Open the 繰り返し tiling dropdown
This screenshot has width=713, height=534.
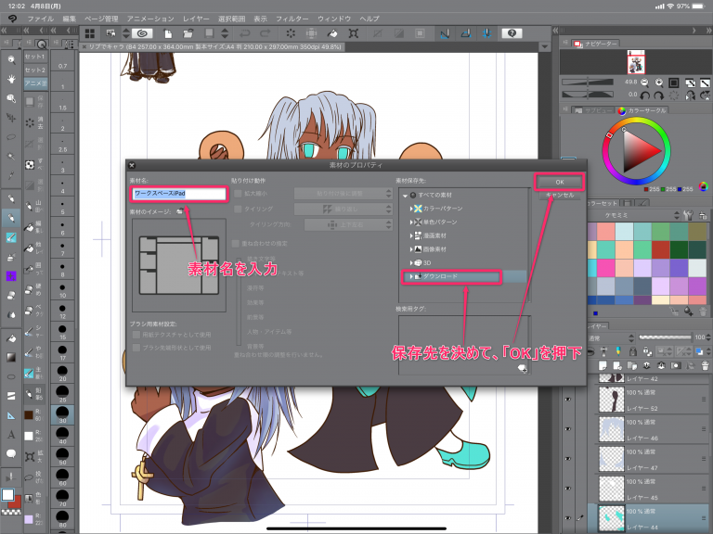pyautogui.click(x=344, y=210)
